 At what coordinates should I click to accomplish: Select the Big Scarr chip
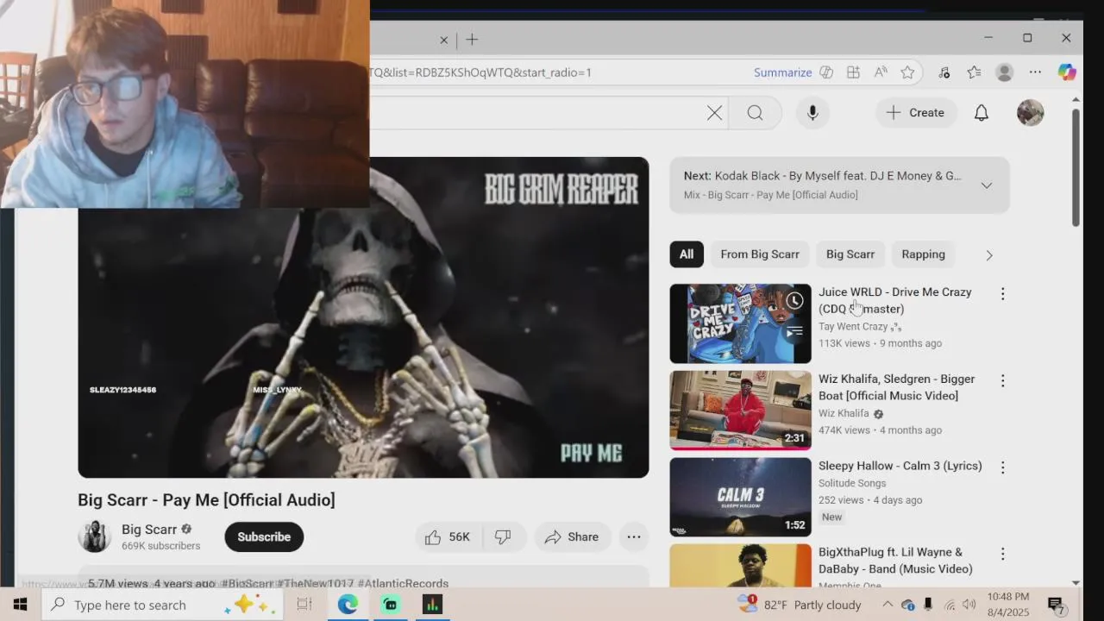(850, 254)
